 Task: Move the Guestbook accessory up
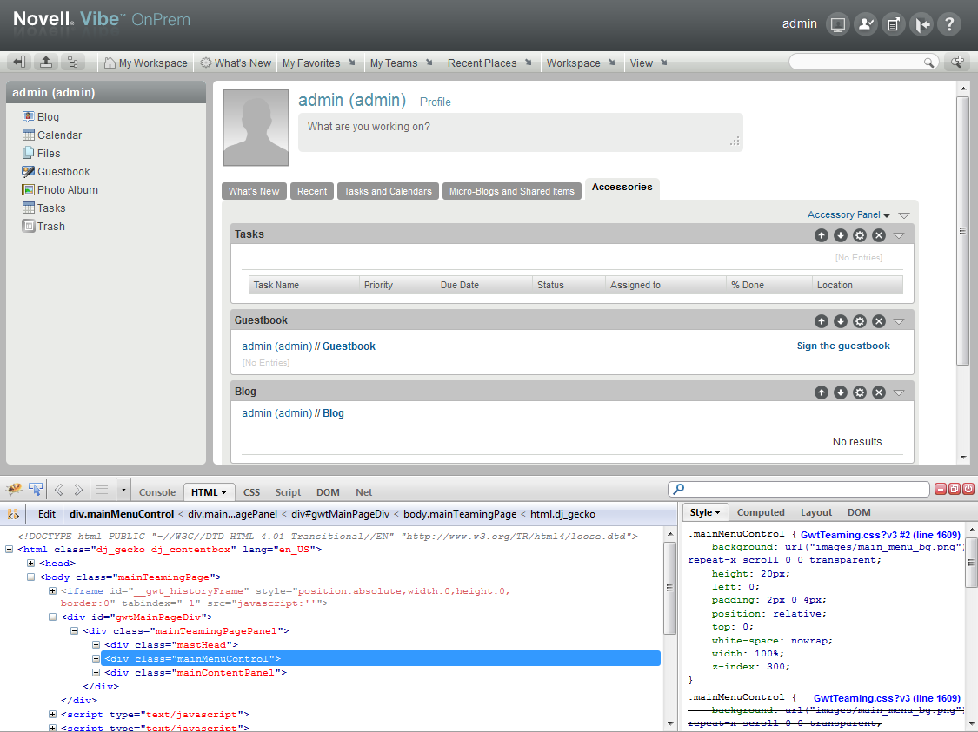pos(822,321)
